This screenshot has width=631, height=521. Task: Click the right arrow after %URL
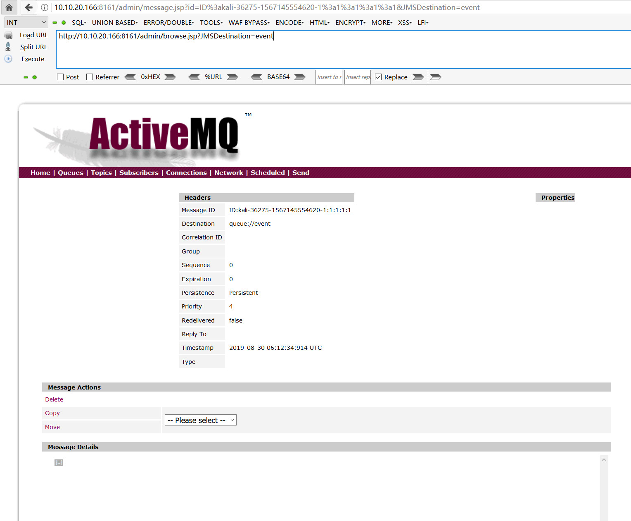[x=232, y=77]
